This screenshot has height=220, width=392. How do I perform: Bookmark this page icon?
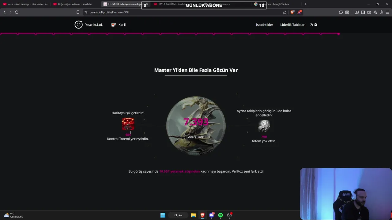click(78, 12)
